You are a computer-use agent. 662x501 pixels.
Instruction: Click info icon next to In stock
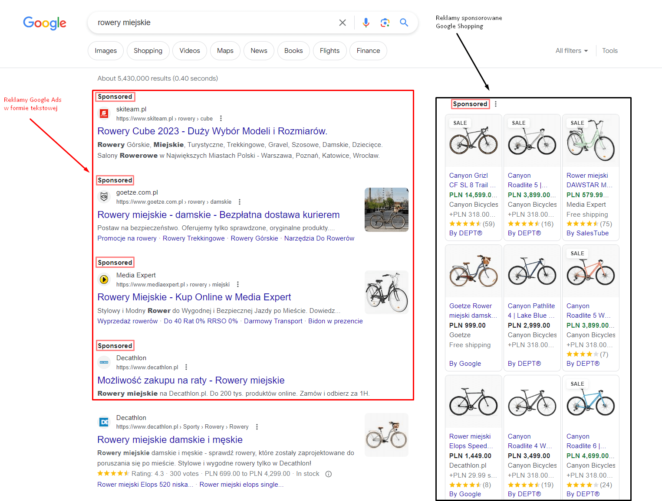click(329, 474)
